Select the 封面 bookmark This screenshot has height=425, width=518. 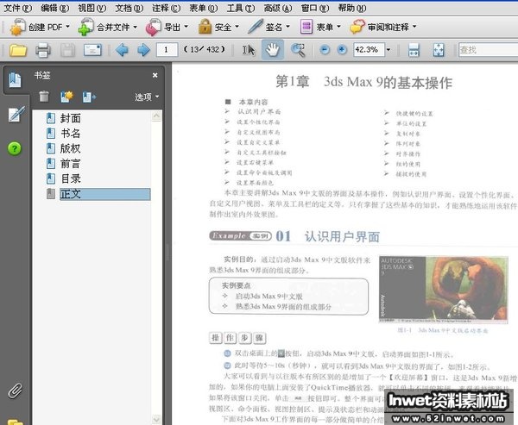tap(71, 118)
